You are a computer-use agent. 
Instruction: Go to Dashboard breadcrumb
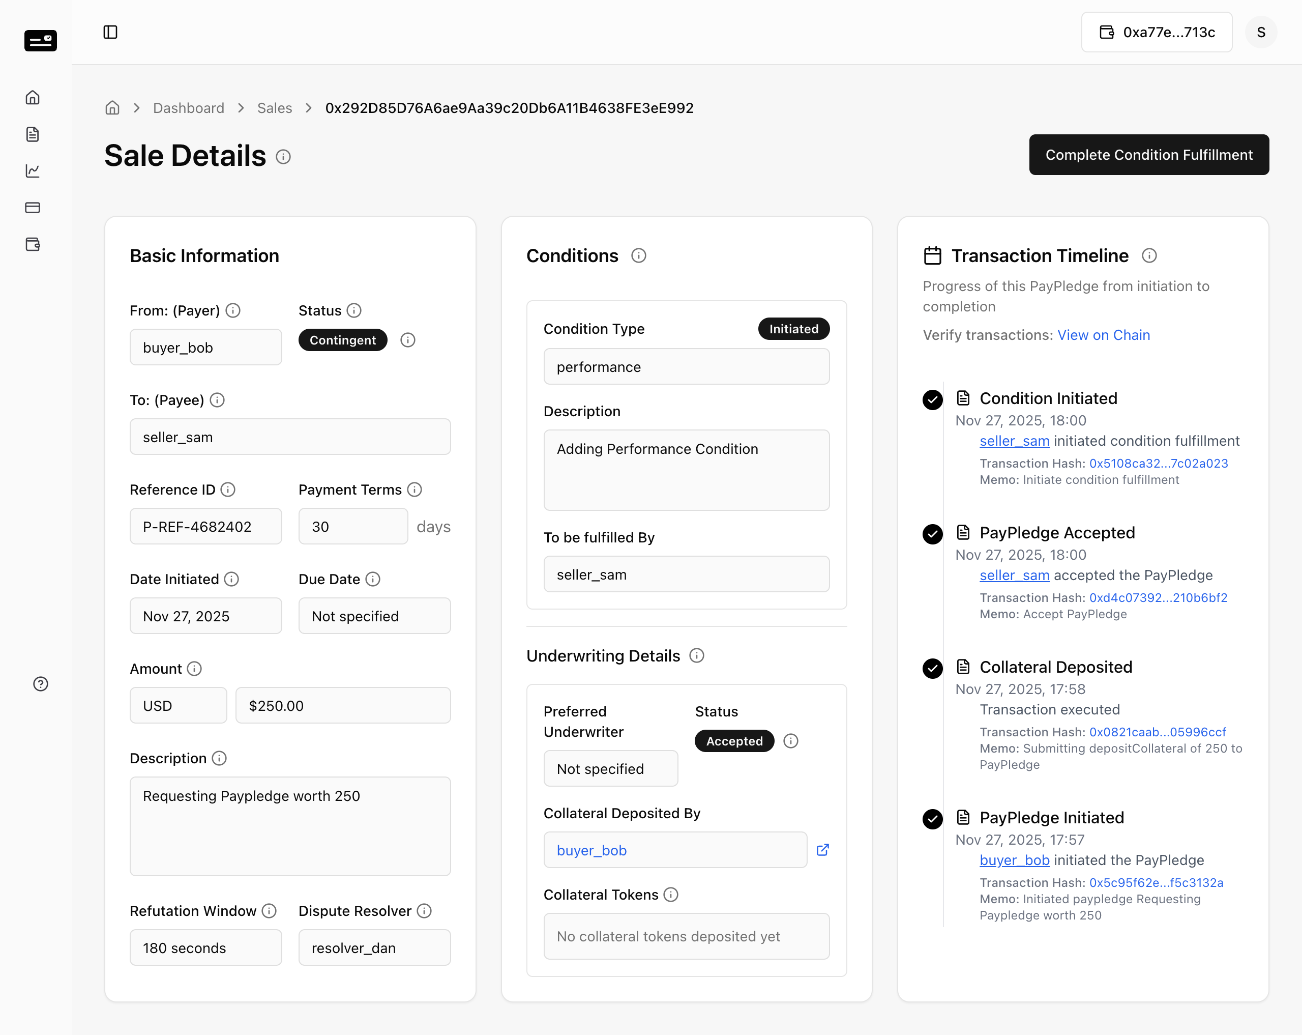(x=188, y=108)
